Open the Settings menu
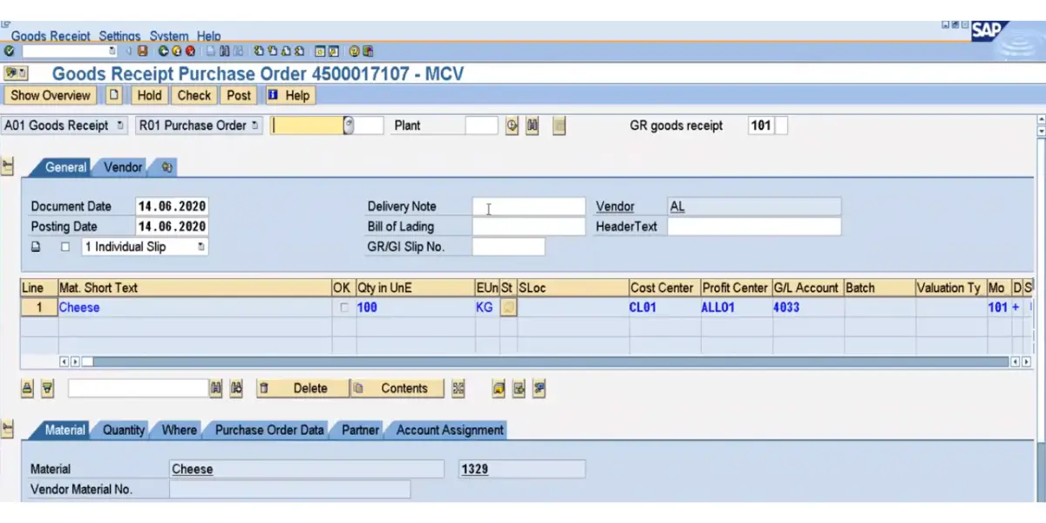 119,37
